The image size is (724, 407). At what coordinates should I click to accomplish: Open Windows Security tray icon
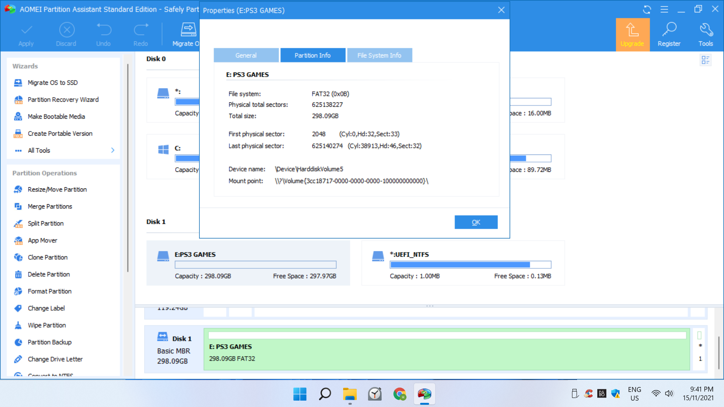615,394
